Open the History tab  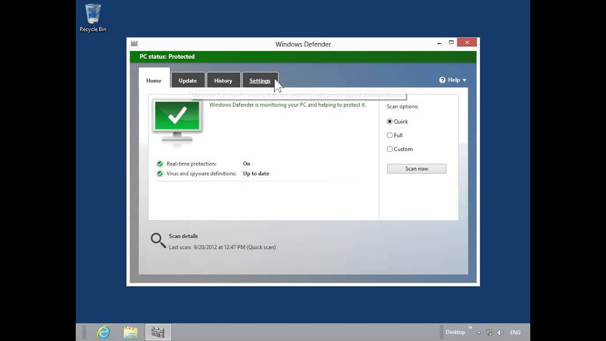pos(223,81)
